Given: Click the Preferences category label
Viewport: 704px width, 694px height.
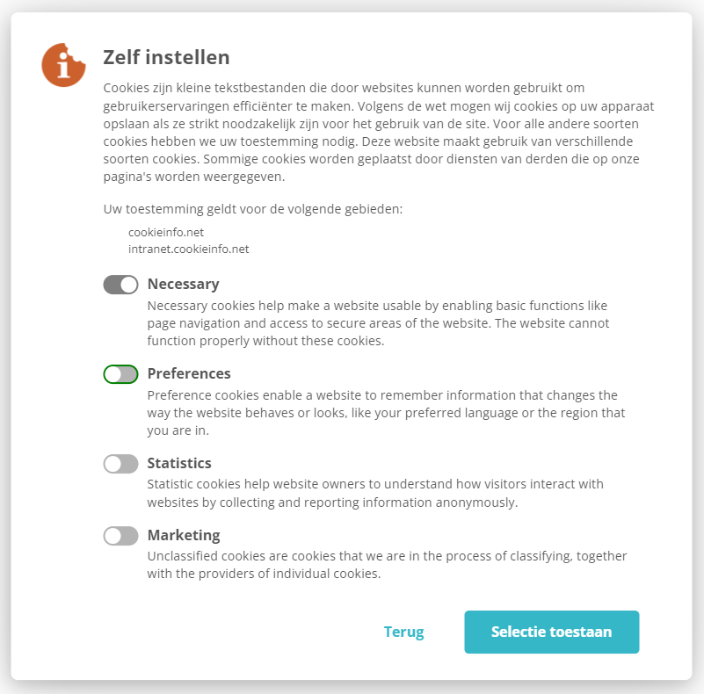Looking at the screenshot, I should (189, 373).
